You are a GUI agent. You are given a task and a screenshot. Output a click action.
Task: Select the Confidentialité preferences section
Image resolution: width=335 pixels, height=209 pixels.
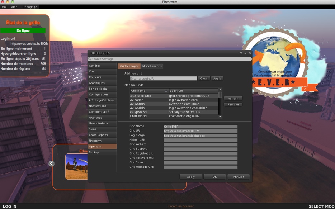point(102,112)
